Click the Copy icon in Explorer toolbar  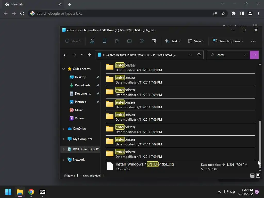[105, 41]
